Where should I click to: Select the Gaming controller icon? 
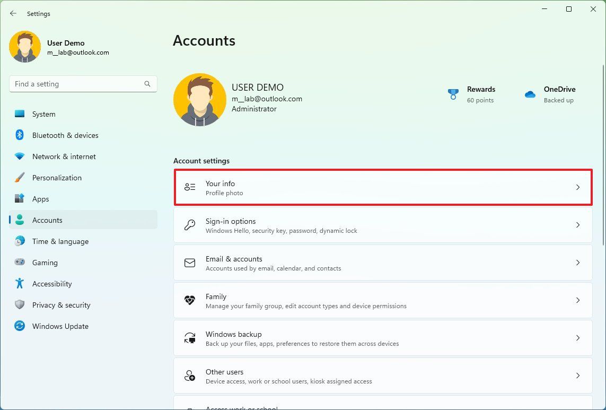pyautogui.click(x=20, y=263)
